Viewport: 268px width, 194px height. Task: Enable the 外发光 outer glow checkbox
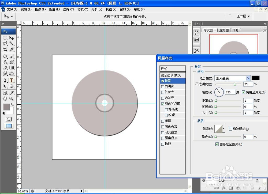pos(163,93)
